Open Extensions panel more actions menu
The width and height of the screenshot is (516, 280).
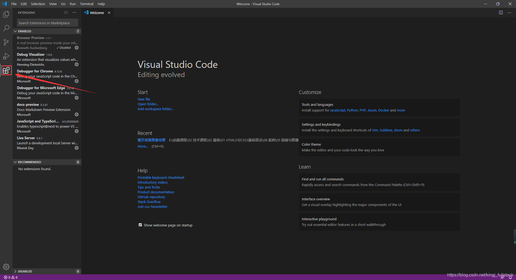(74, 13)
